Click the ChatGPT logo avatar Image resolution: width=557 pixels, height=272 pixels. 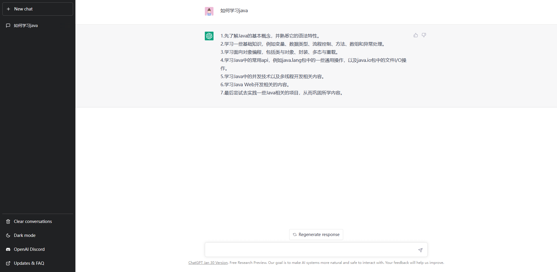(209, 36)
